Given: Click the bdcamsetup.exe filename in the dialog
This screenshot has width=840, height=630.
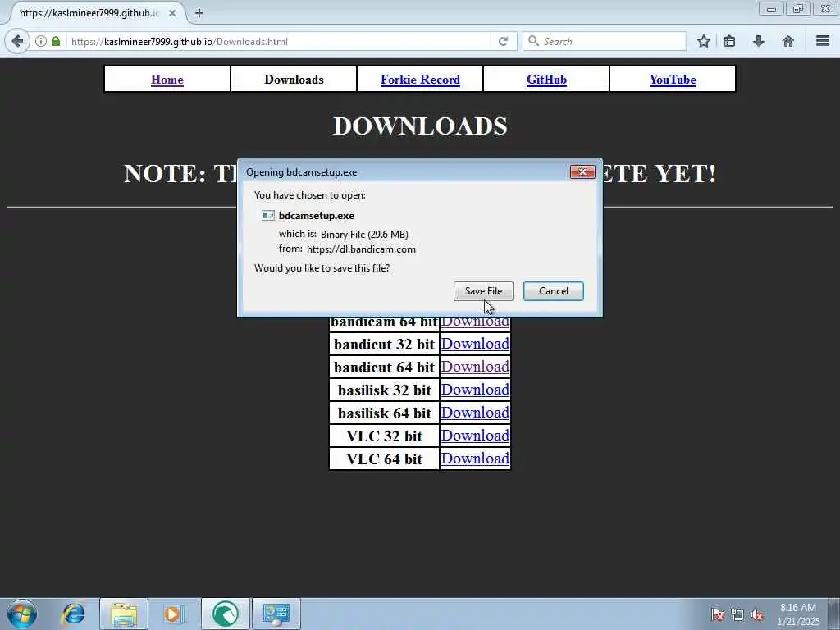Looking at the screenshot, I should (x=317, y=216).
